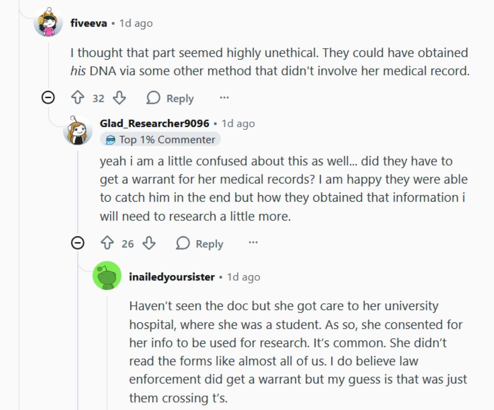The width and height of the screenshot is (494, 410).
Task: Open more options on fiveeva's comment
Action: pos(224,98)
